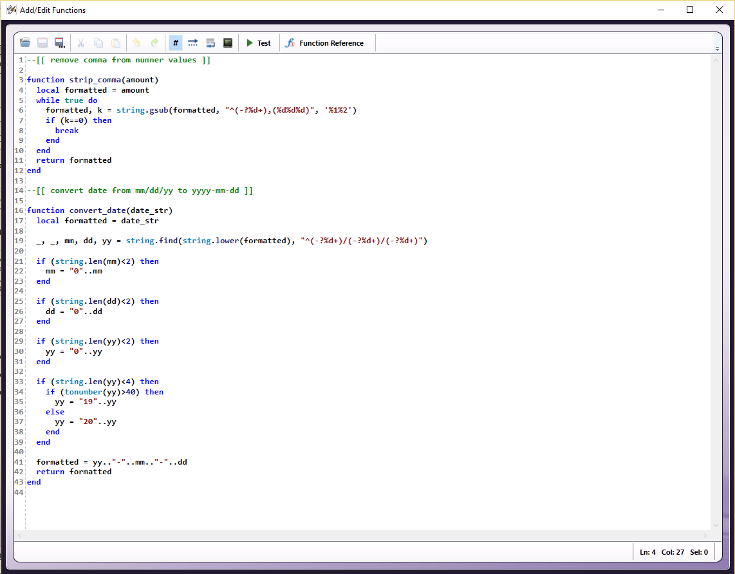The width and height of the screenshot is (735, 574).
Task: Click the 'formatted = yy.."-"..mm' line
Action: pyautogui.click(x=111, y=462)
